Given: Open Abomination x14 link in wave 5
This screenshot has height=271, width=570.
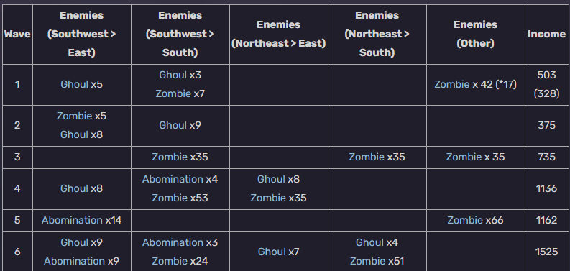Looking at the screenshot, I should pyautogui.click(x=72, y=220).
